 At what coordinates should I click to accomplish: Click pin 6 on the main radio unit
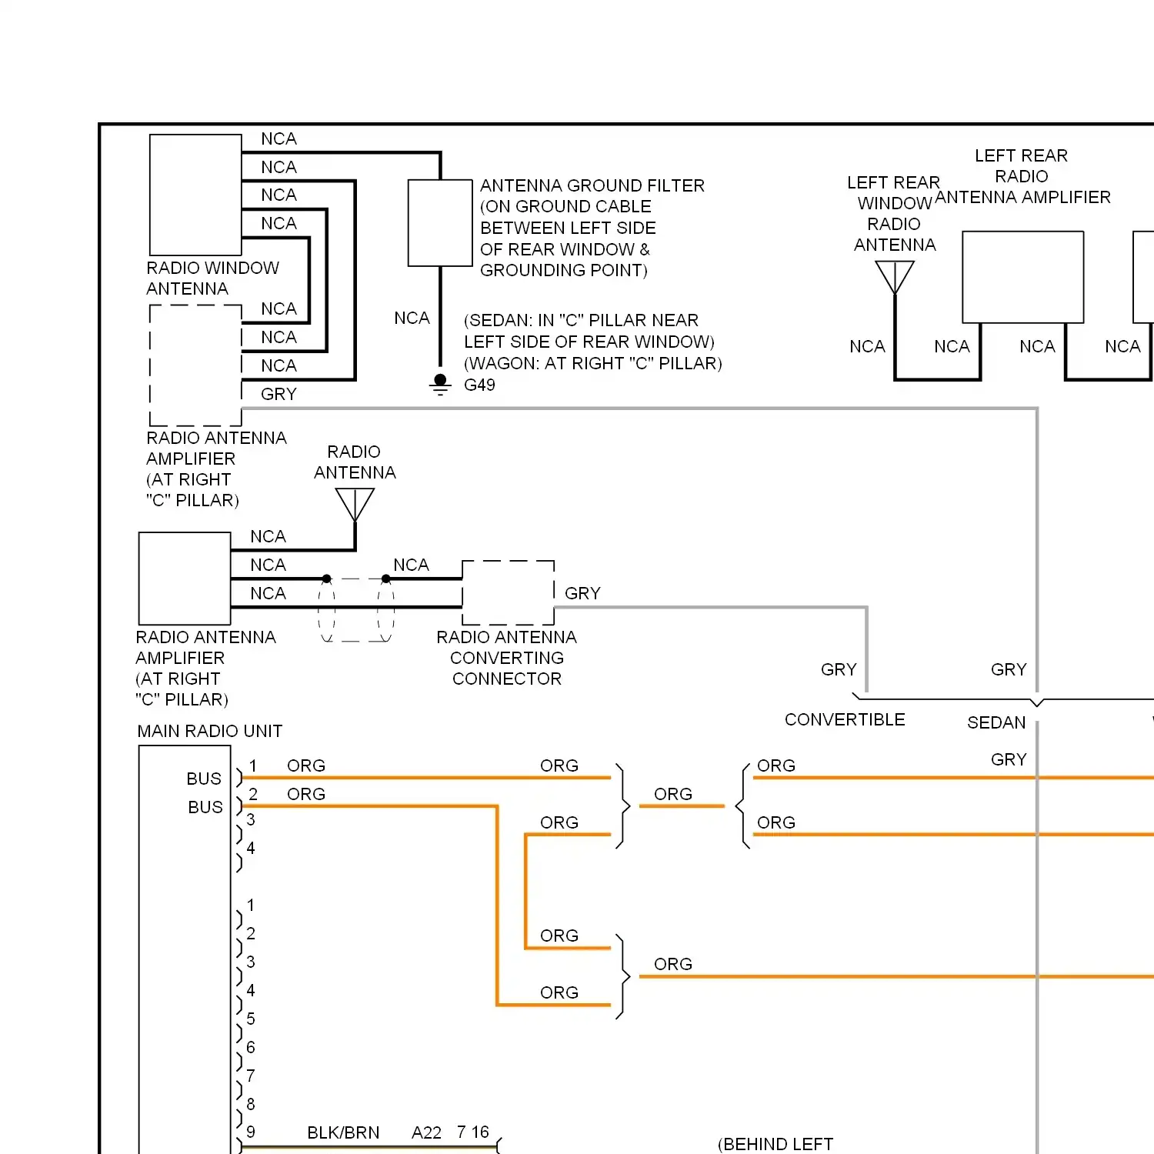(250, 1047)
